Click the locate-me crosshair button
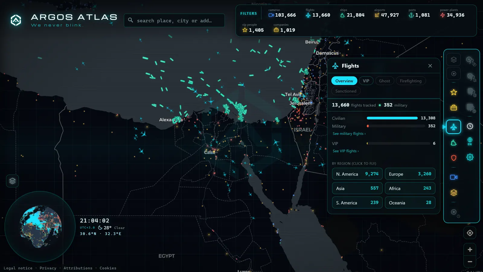 (470, 233)
